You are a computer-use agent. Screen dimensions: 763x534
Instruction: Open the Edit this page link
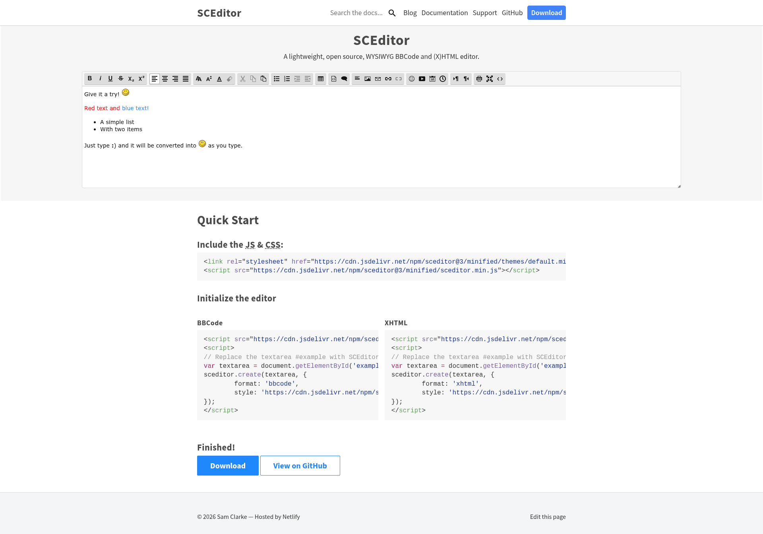click(x=548, y=517)
